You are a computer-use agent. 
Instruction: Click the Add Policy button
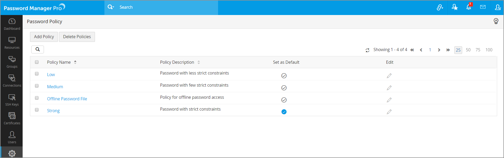44,37
